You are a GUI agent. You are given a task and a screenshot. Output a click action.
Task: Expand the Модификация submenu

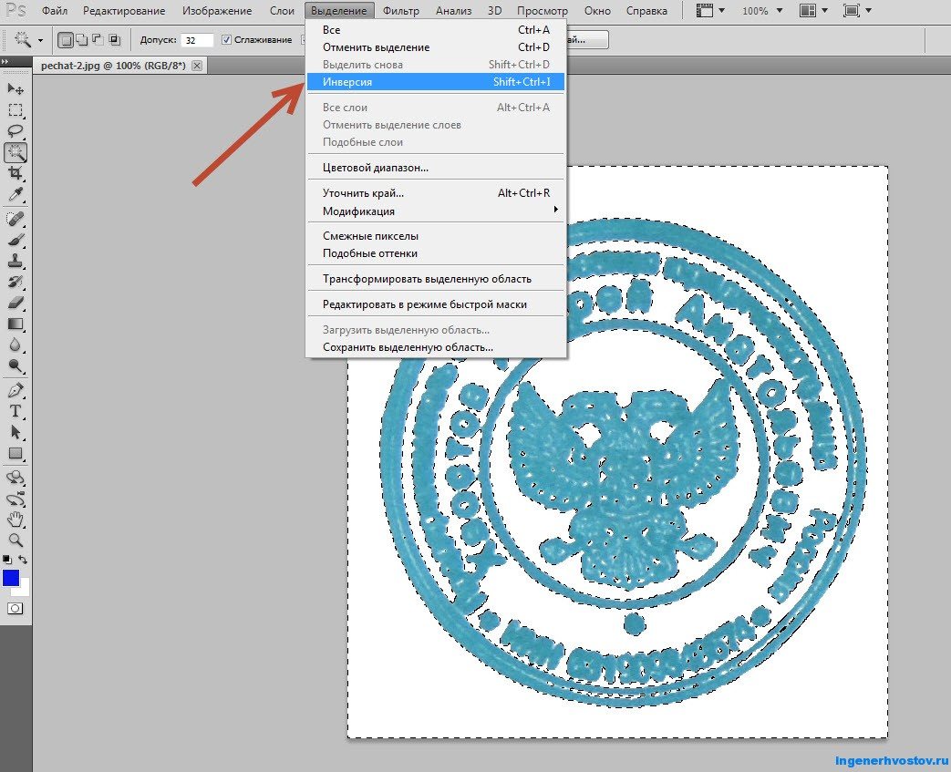(x=436, y=211)
